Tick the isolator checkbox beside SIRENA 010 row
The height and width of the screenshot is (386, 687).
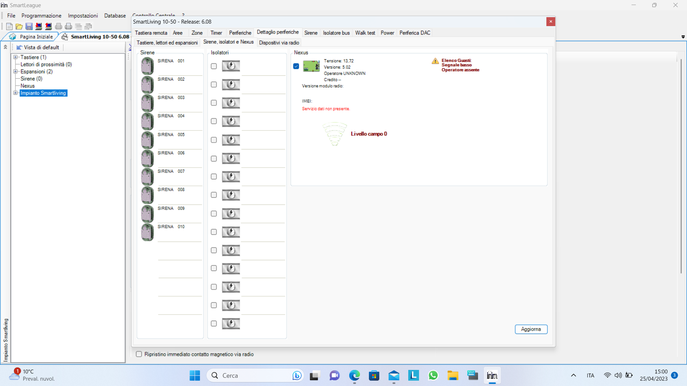click(214, 232)
